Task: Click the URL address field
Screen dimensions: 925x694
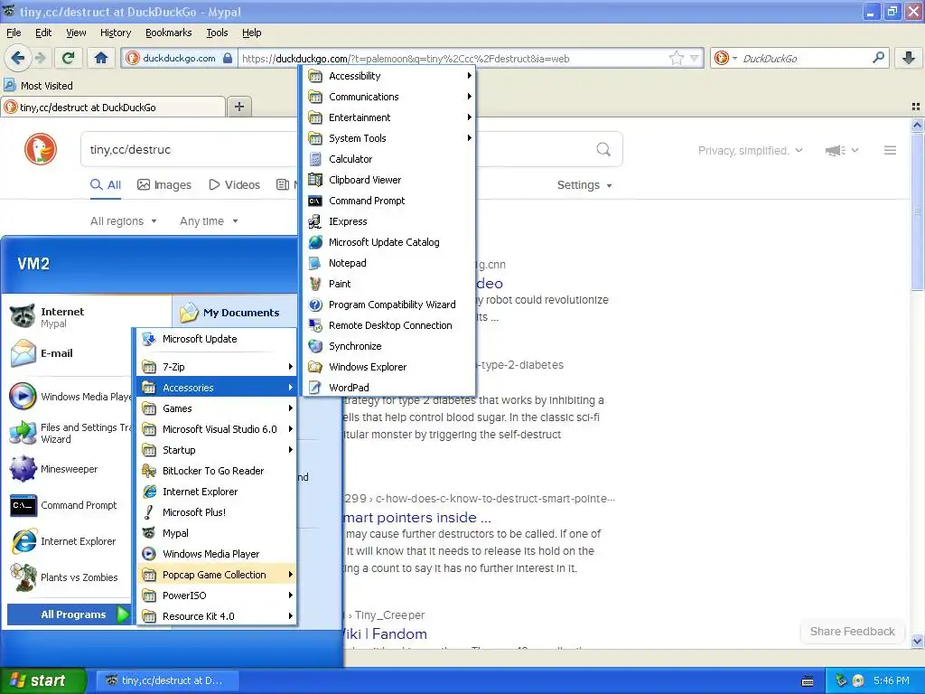Action: (x=454, y=59)
